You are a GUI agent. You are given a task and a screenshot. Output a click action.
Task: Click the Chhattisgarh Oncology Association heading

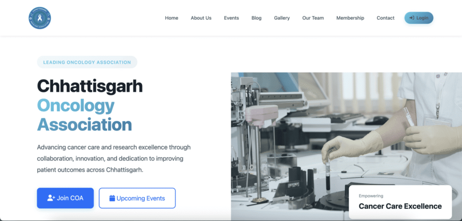(90, 105)
